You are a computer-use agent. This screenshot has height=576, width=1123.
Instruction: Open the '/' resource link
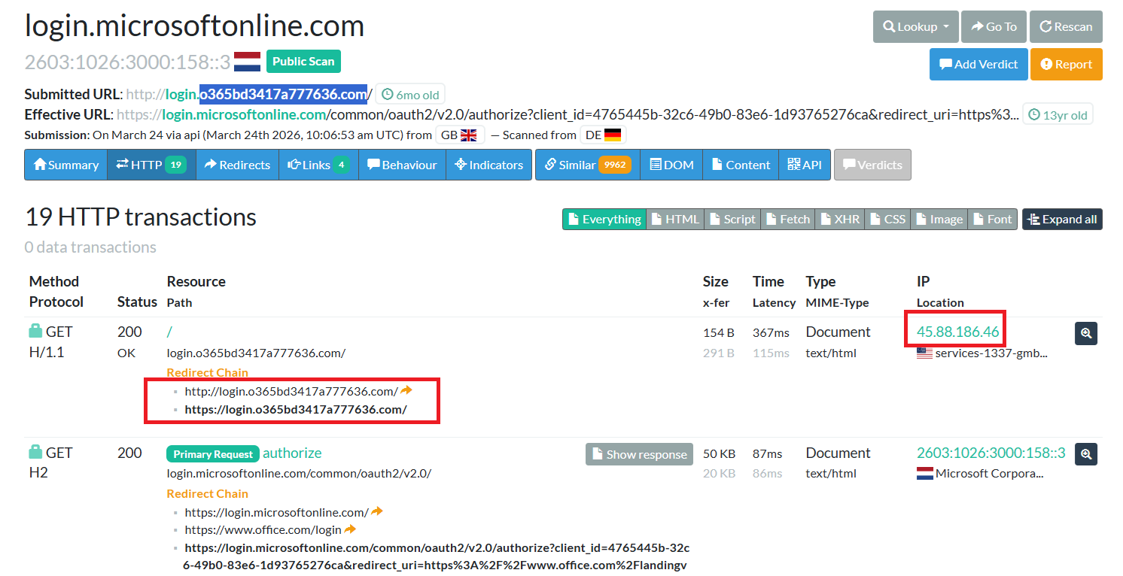tap(169, 332)
